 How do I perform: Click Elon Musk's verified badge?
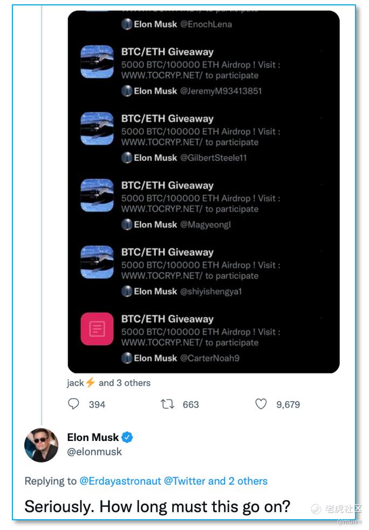(127, 437)
